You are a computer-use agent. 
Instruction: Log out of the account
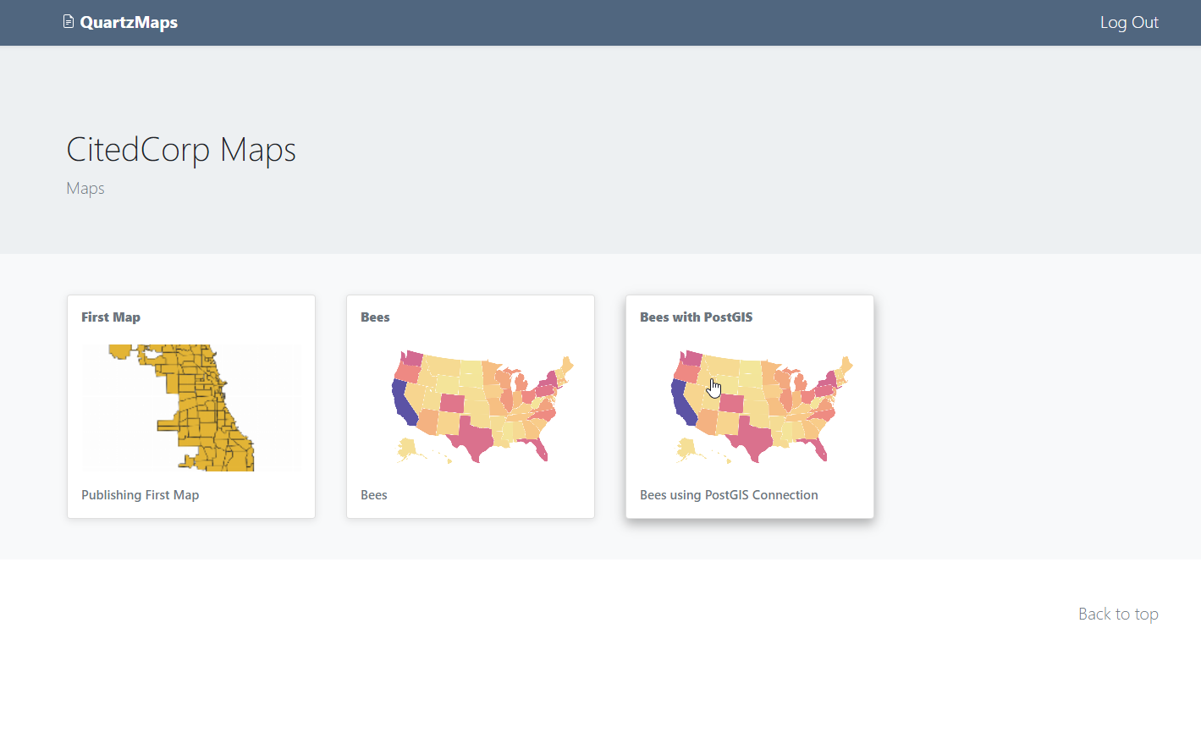[1128, 23]
